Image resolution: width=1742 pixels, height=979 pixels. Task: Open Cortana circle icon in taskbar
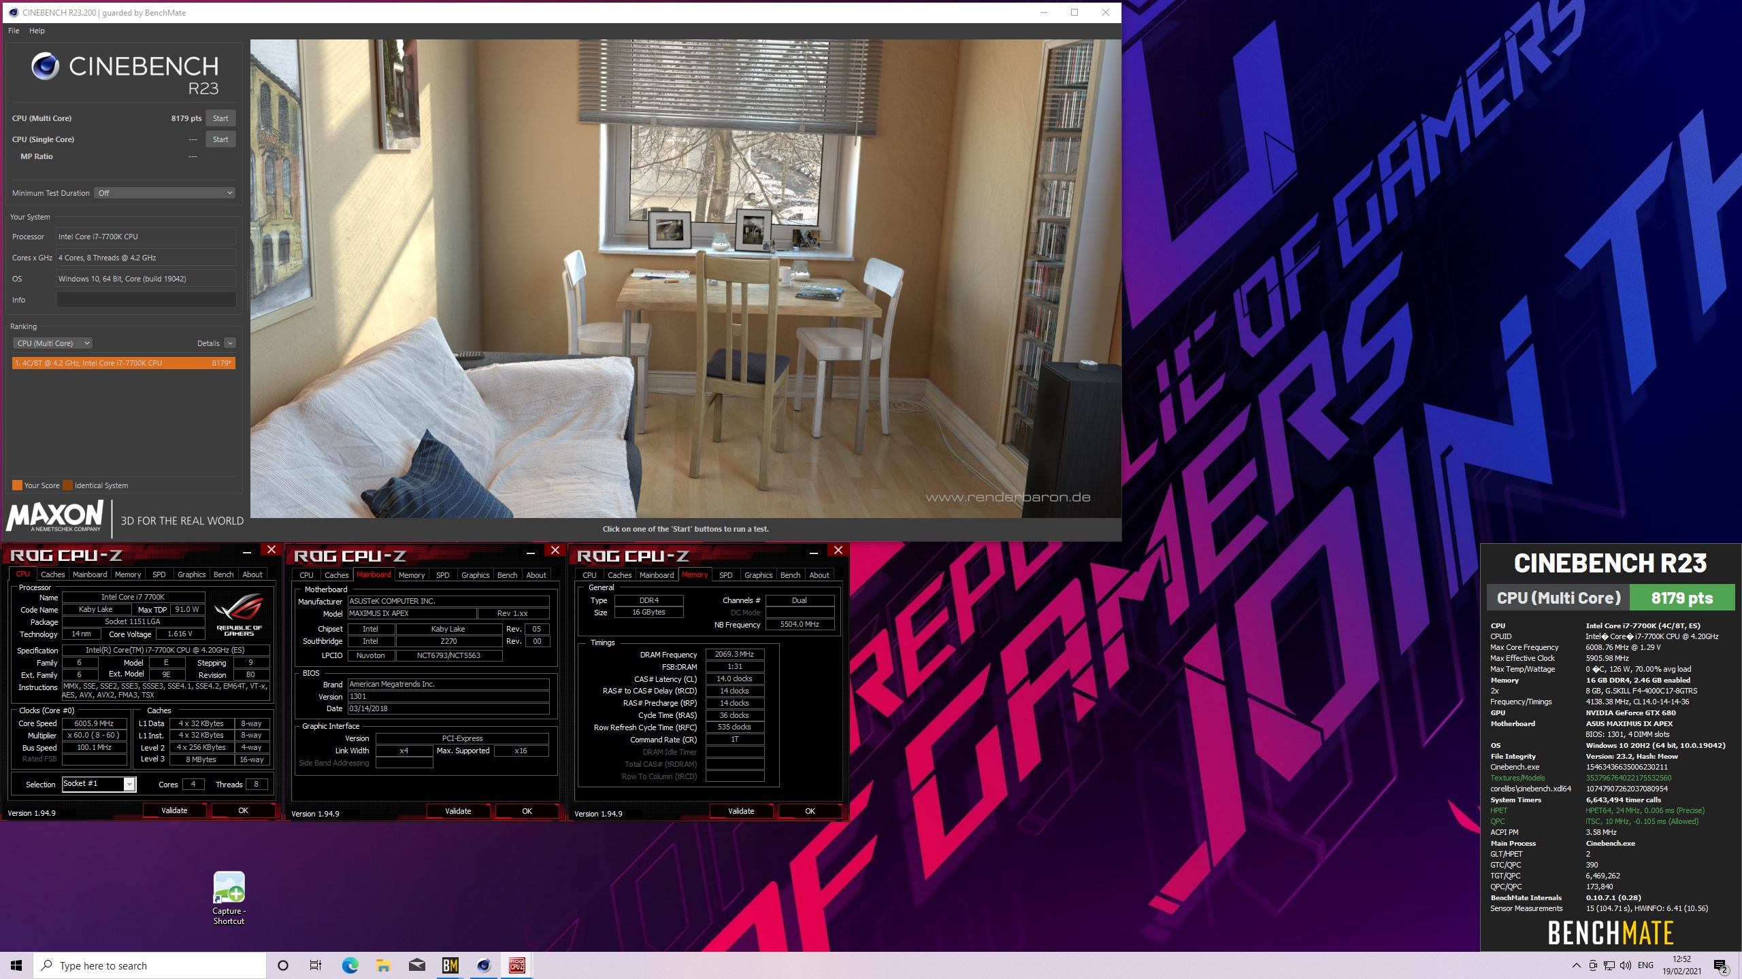pyautogui.click(x=283, y=965)
